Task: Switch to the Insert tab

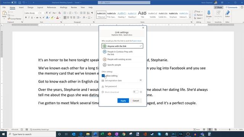Action: point(21,7)
